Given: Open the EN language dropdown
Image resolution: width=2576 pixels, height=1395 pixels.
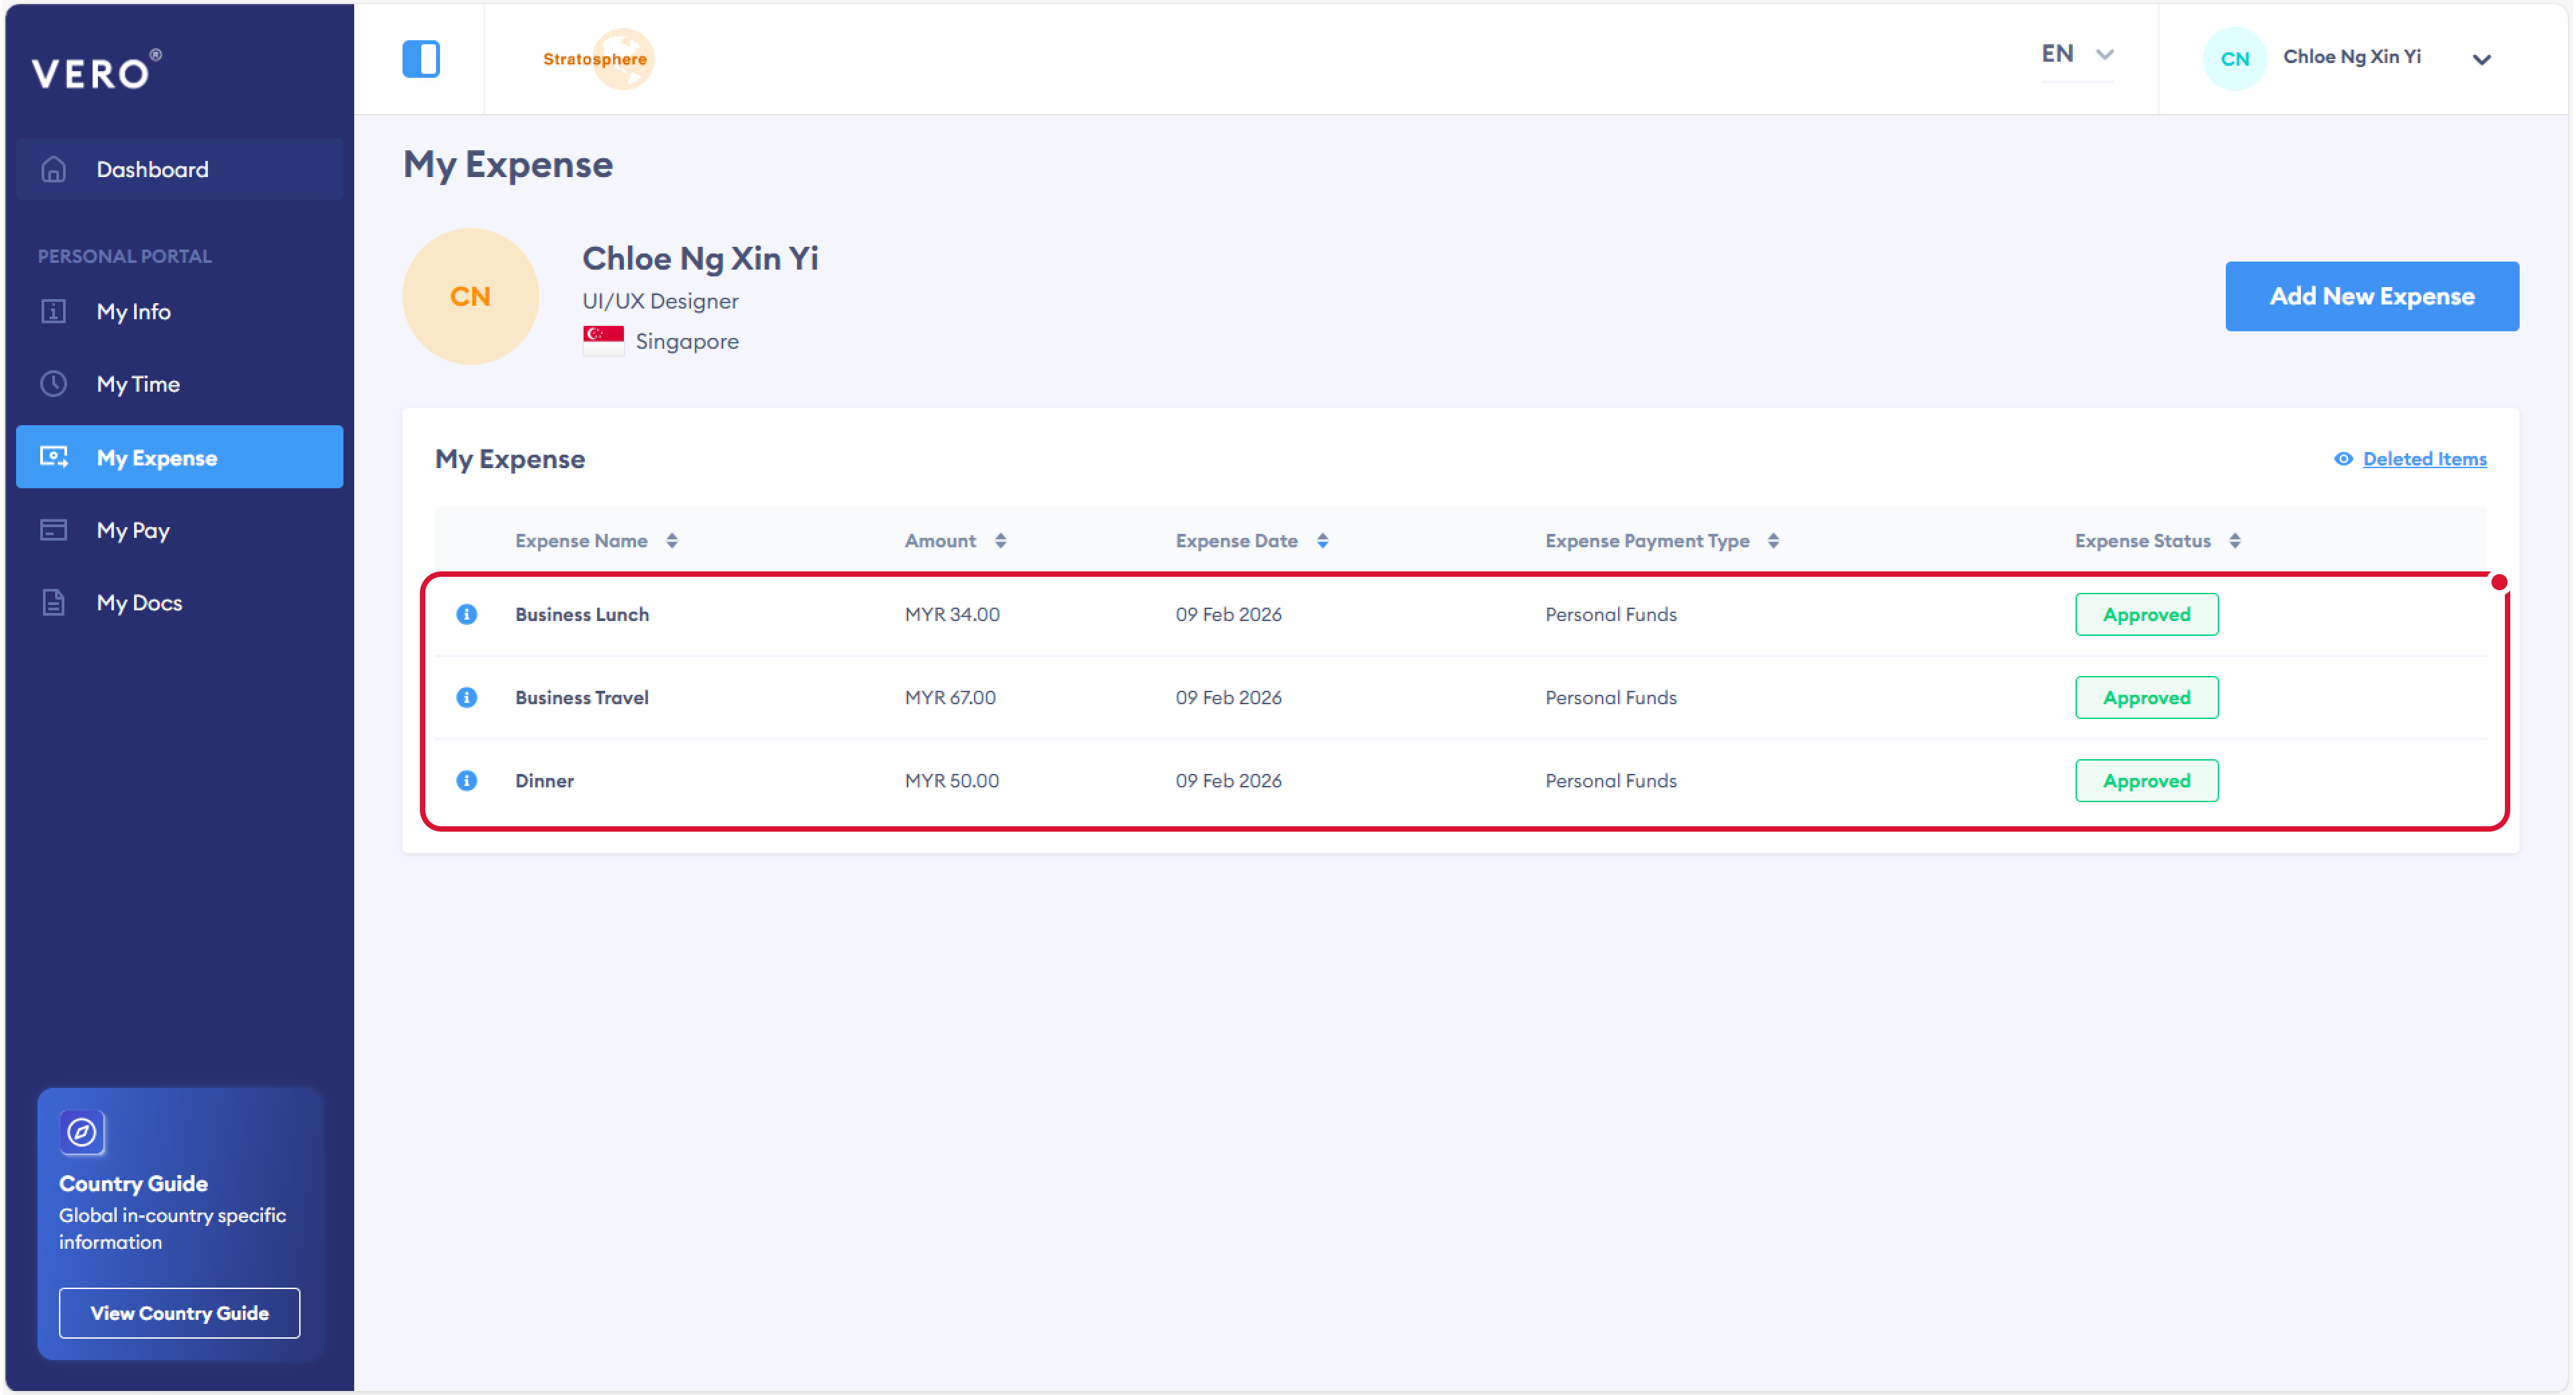Looking at the screenshot, I should tap(2076, 55).
